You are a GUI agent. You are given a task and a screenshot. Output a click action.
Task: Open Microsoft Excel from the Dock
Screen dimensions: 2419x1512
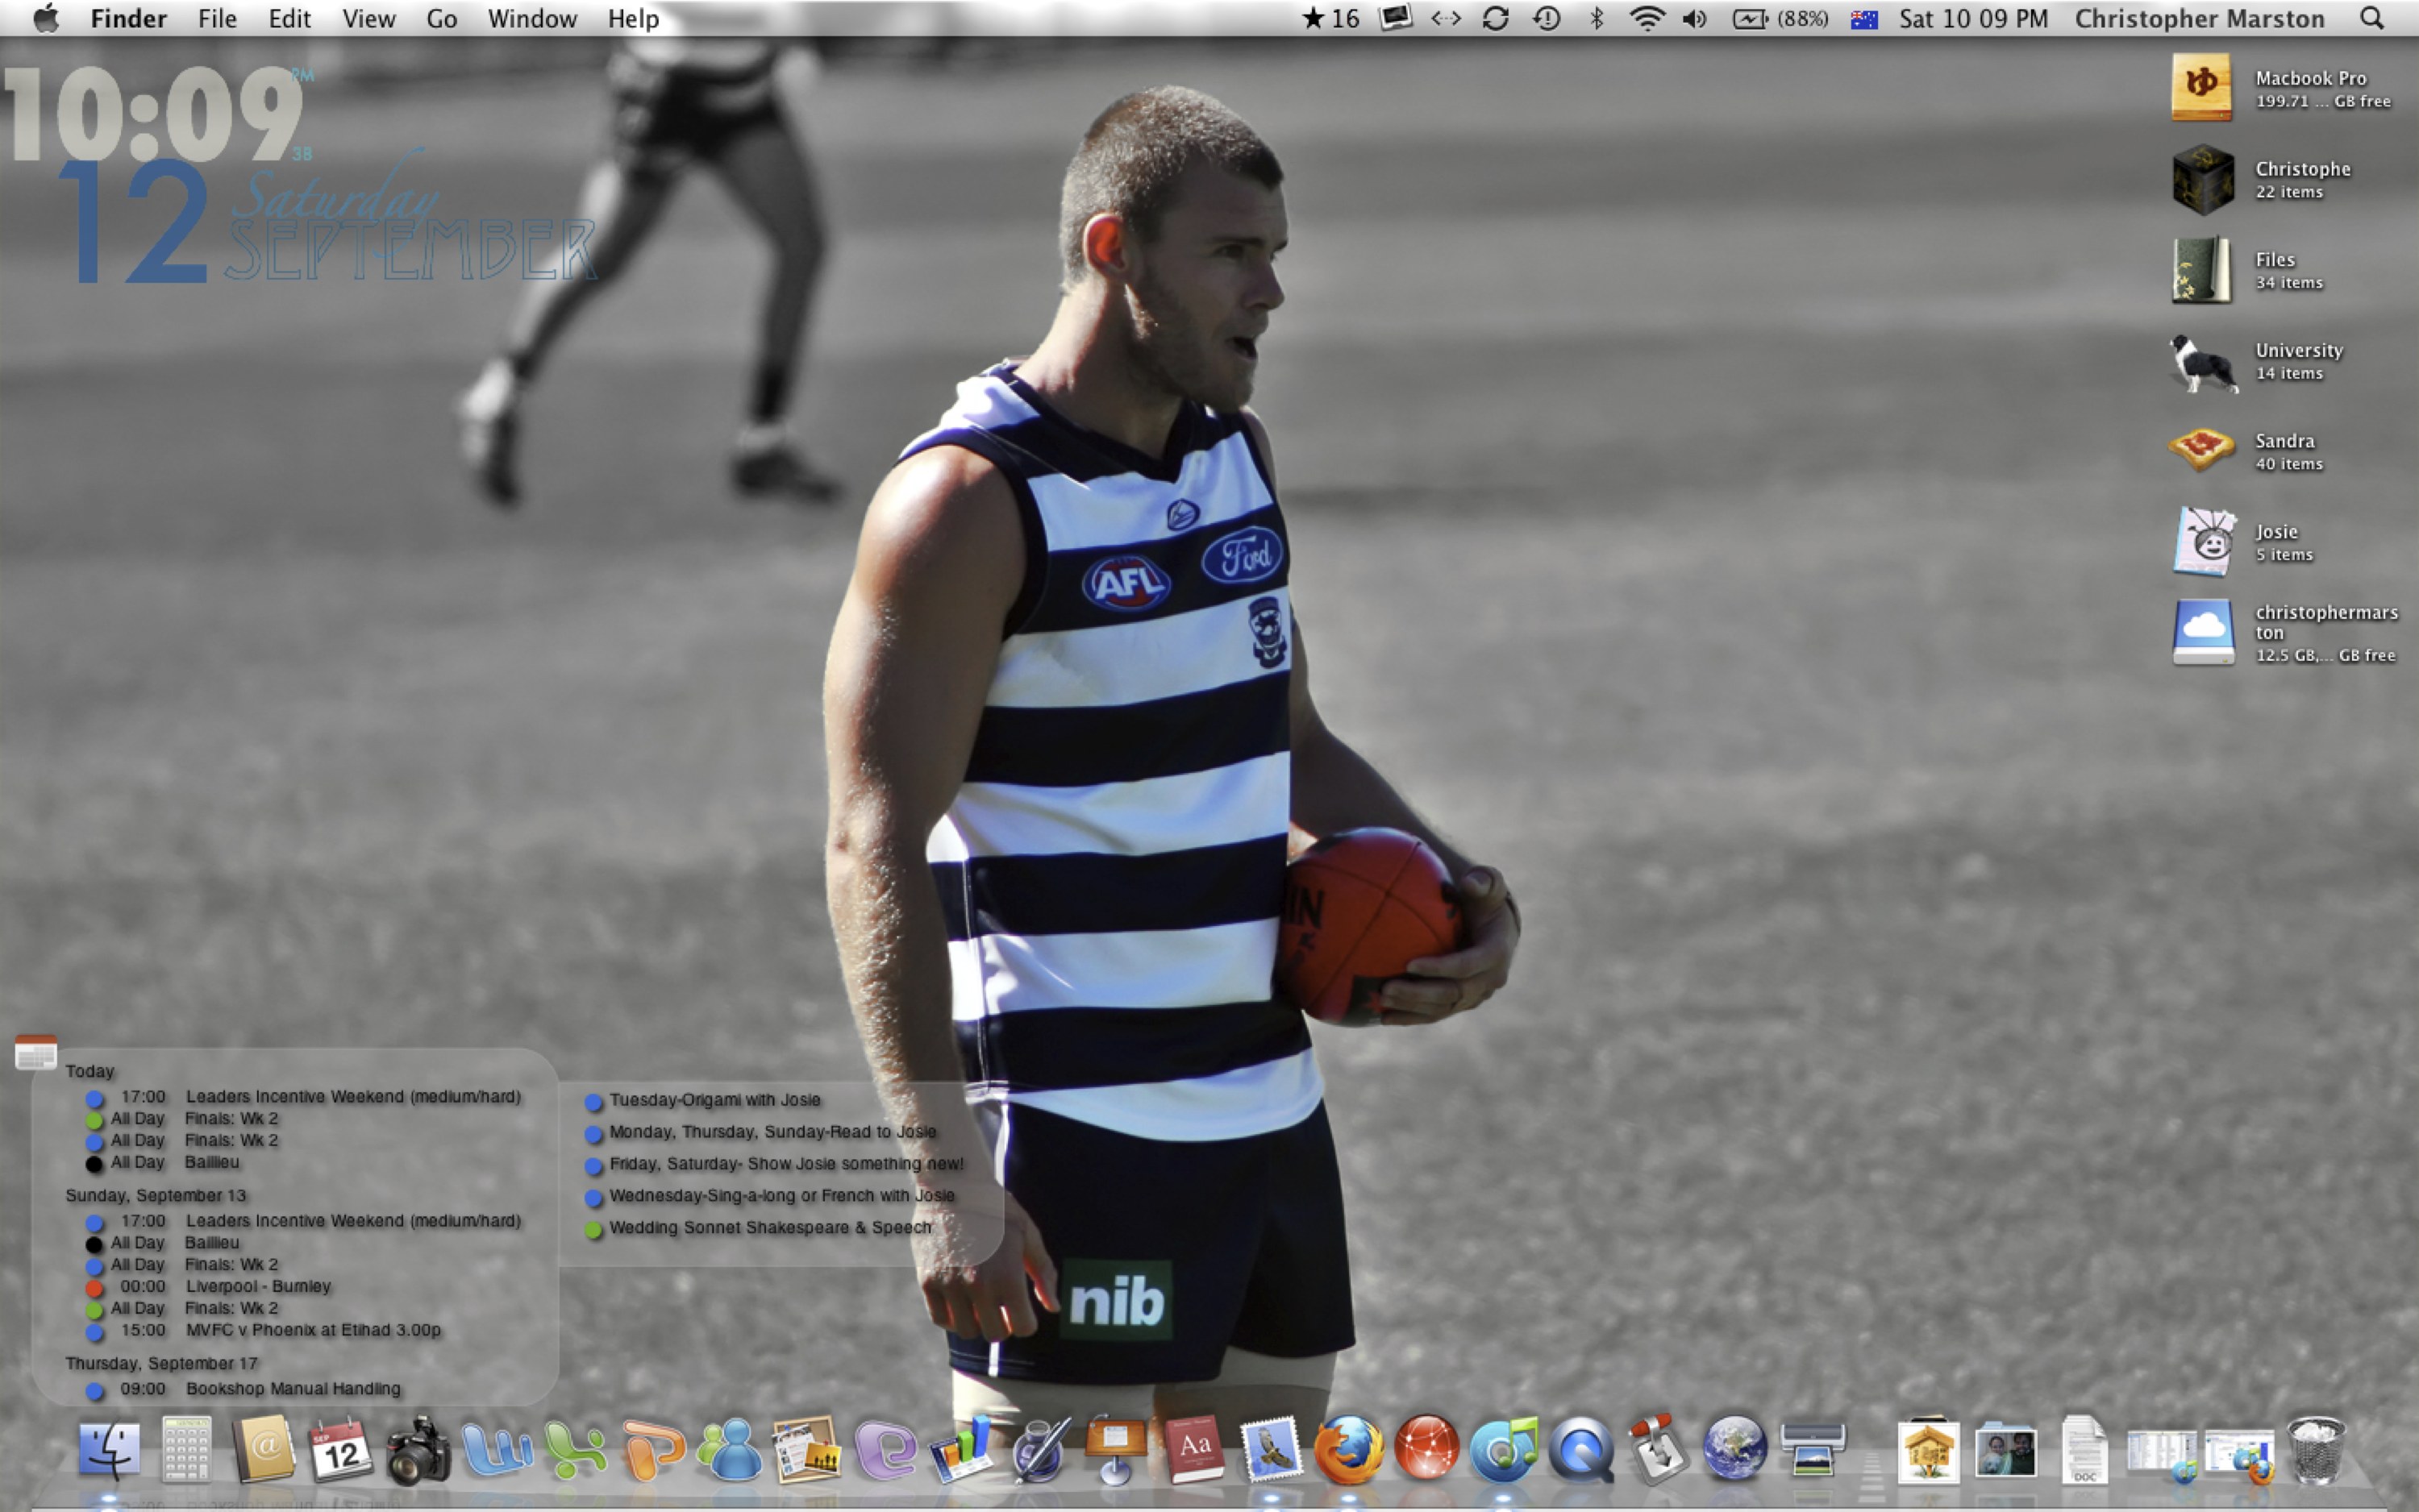[x=577, y=1449]
